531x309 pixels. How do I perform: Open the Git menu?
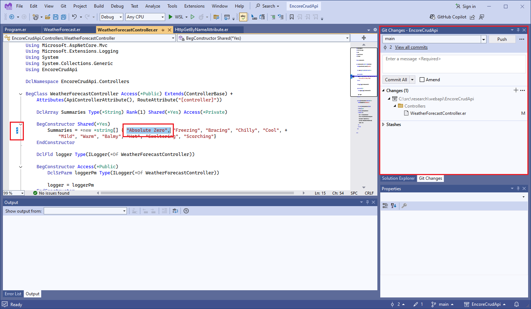click(64, 6)
